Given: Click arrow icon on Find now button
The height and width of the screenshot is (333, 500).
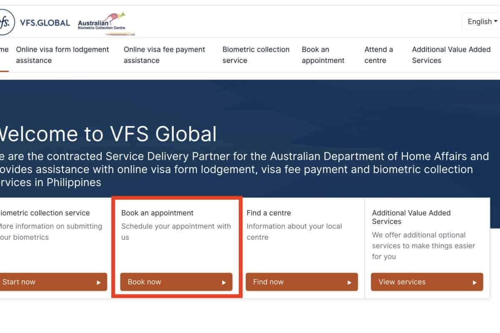Looking at the screenshot, I should click(349, 282).
